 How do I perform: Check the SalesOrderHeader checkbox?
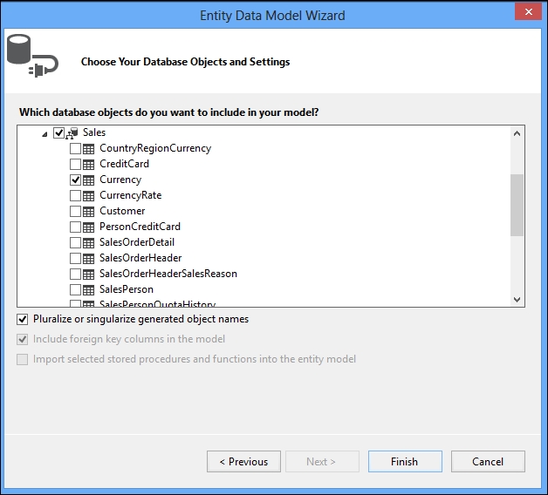[75, 258]
